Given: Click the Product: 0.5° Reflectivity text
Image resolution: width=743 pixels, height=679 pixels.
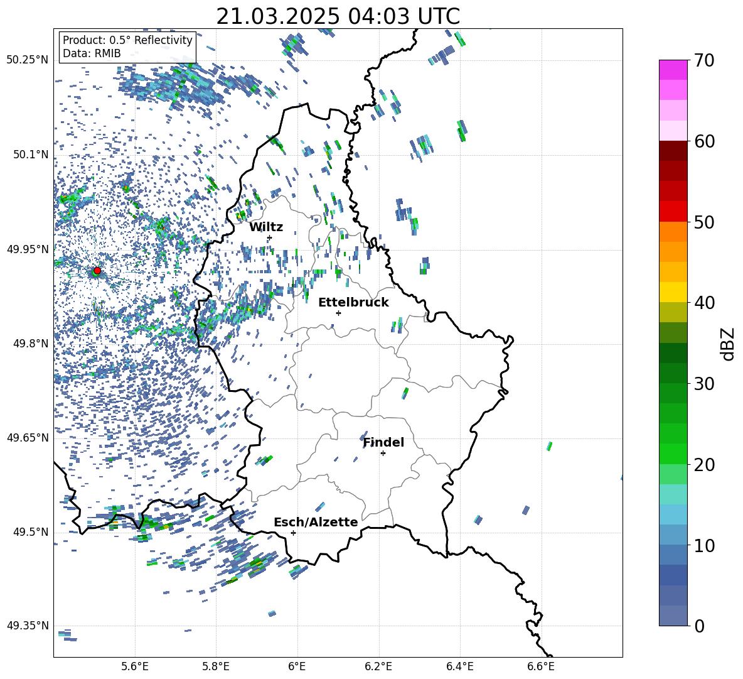Looking at the screenshot, I should (127, 40).
